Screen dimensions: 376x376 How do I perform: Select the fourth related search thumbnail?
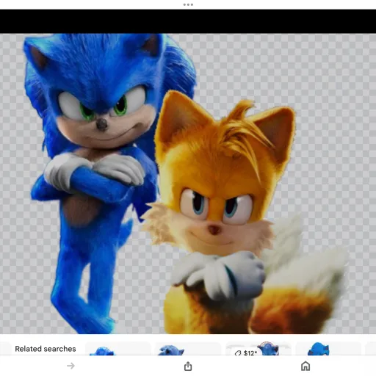tap(328, 349)
